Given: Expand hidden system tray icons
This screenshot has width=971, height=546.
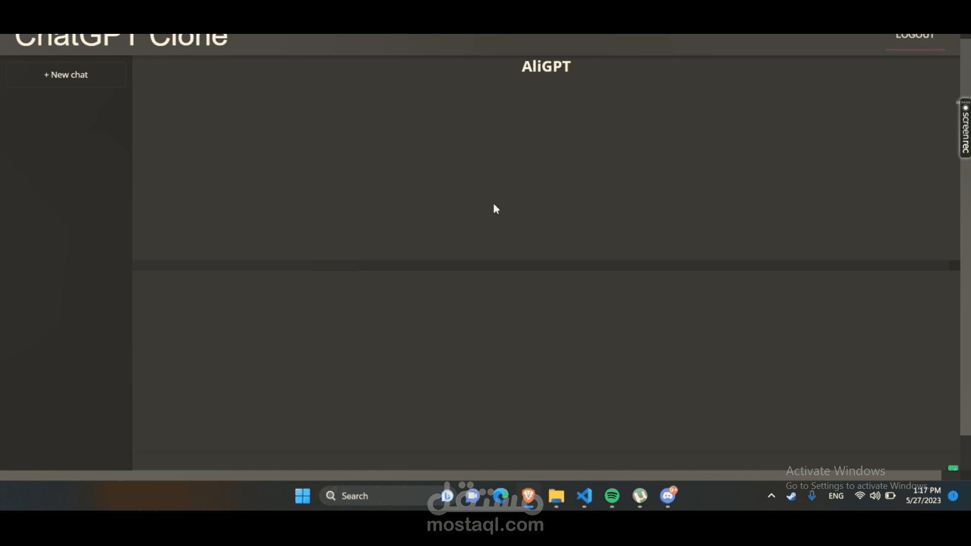Looking at the screenshot, I should 771,496.
